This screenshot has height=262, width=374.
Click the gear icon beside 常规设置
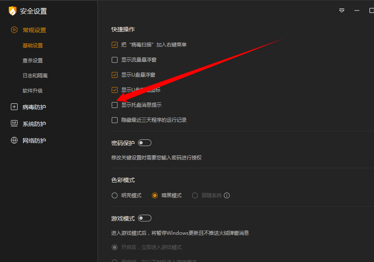pyautogui.click(x=14, y=30)
